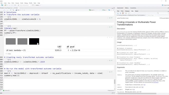
Task: Expand the open recent files arrow
Action: 7,5
